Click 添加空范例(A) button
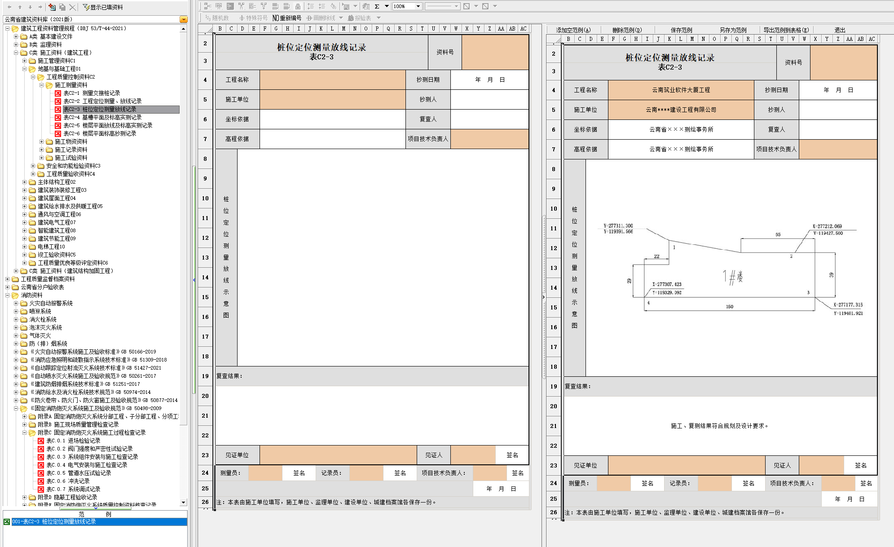 (573, 30)
